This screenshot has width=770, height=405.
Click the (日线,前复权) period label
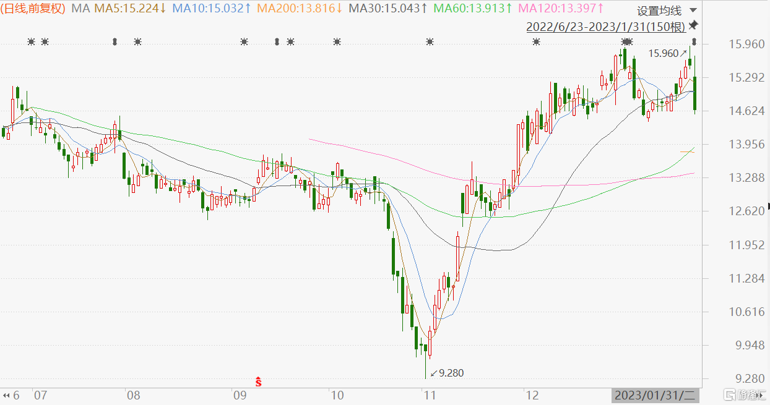click(33, 9)
